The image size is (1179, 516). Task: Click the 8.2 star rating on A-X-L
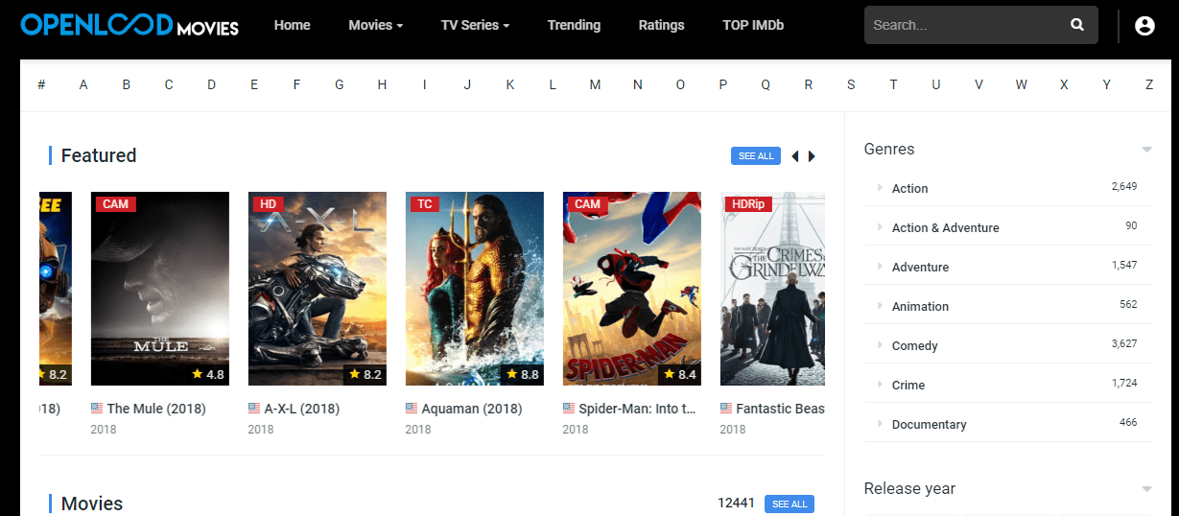point(365,374)
